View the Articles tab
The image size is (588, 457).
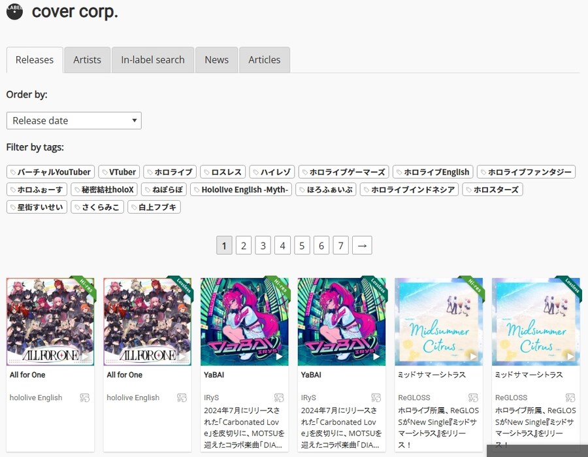point(265,60)
